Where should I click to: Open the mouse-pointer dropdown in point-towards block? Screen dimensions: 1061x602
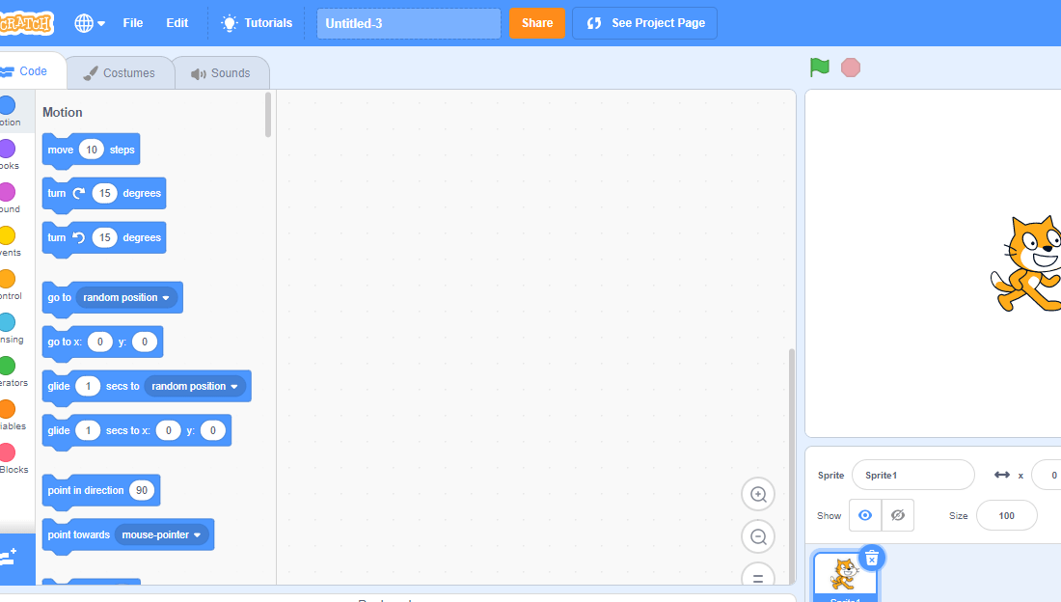[161, 534]
